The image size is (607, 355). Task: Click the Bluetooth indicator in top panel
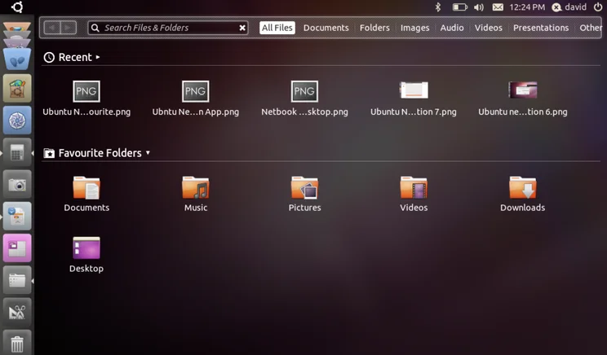pos(438,7)
